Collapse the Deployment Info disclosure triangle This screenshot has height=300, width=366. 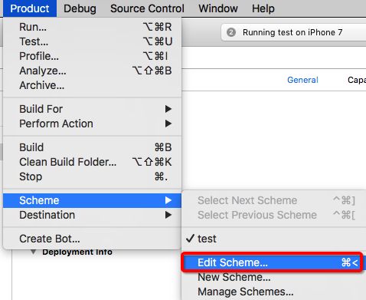coord(33,252)
